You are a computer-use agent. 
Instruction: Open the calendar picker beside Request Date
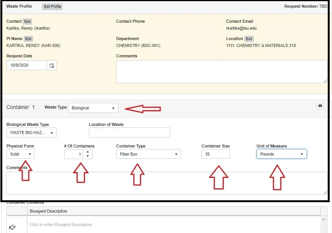(52, 65)
